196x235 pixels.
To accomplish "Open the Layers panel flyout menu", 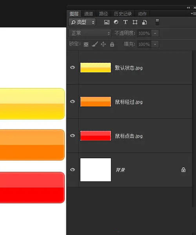I will [x=193, y=14].
